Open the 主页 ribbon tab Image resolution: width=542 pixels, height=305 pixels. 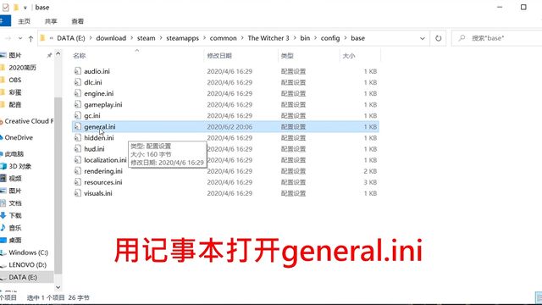point(25,21)
